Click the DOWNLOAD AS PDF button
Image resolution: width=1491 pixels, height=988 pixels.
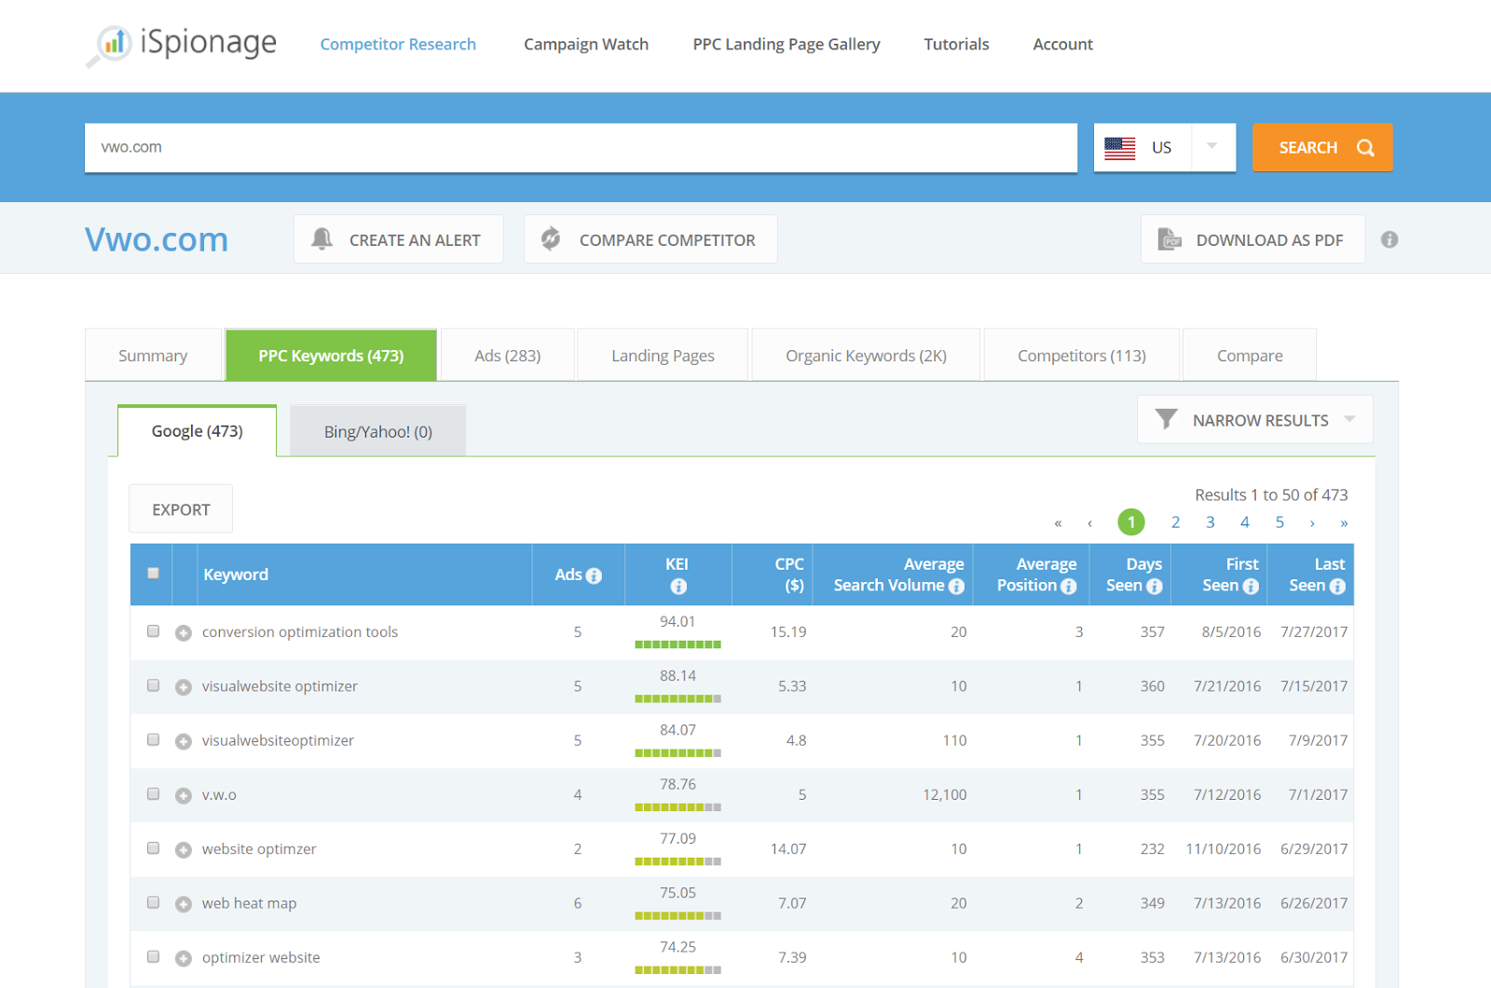click(1253, 239)
